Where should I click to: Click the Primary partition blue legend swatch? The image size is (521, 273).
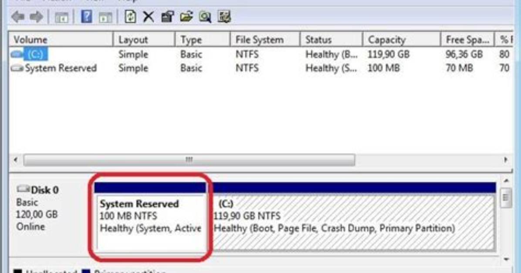(x=86, y=271)
